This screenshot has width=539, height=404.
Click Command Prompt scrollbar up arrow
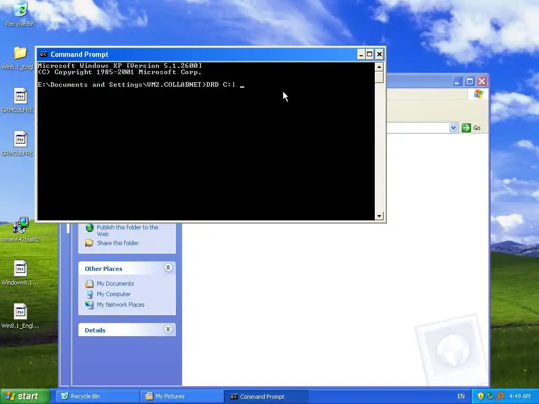tap(379, 67)
